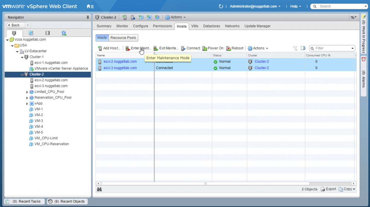Click the Power On toolbar button

[213, 48]
